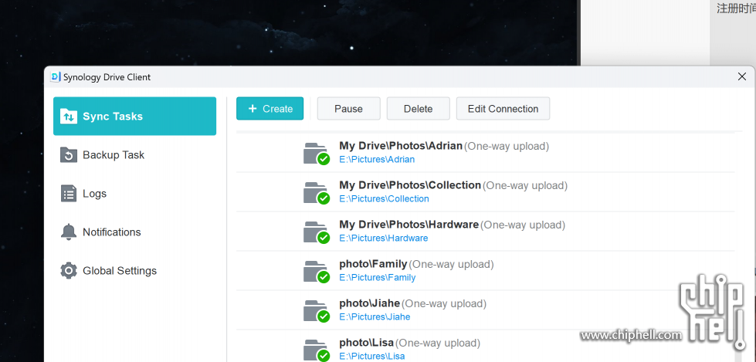The width and height of the screenshot is (756, 362).
Task: Select the My Drive\Photos\Hardware task title
Action: click(x=409, y=225)
